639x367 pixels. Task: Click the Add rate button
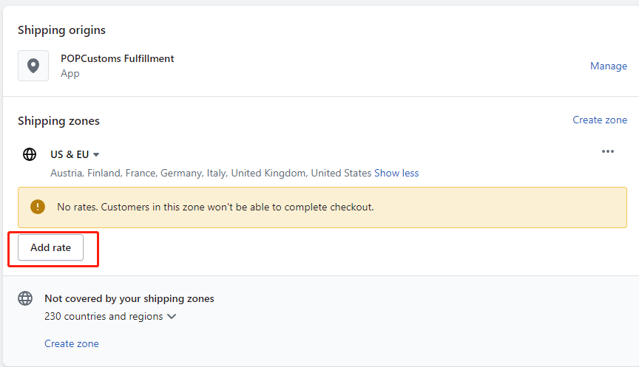click(x=50, y=247)
